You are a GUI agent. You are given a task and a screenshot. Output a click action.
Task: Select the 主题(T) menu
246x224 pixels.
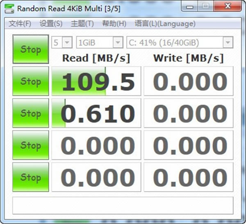click(82, 23)
